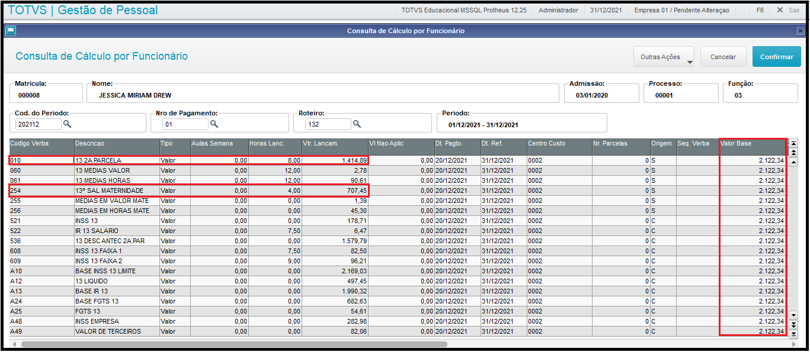Open F6 option in top bar
810x352 pixels.
(x=760, y=10)
